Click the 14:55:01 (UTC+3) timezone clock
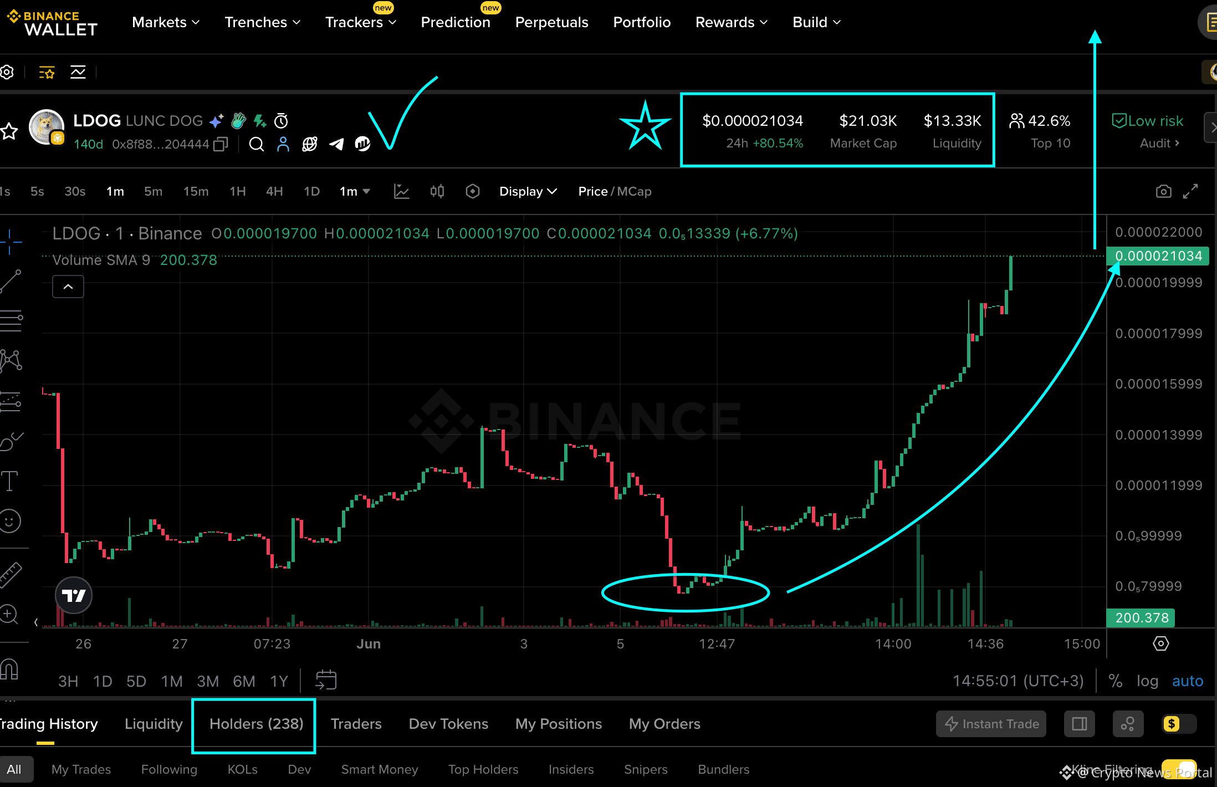This screenshot has width=1217, height=787. (1018, 681)
